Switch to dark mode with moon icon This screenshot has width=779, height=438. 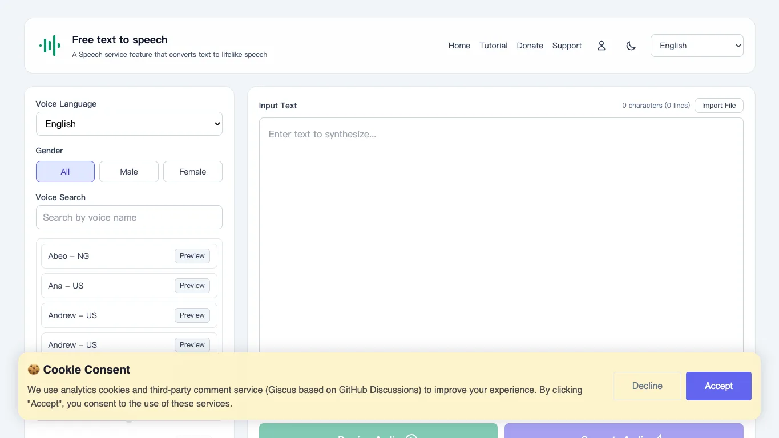[631, 46]
